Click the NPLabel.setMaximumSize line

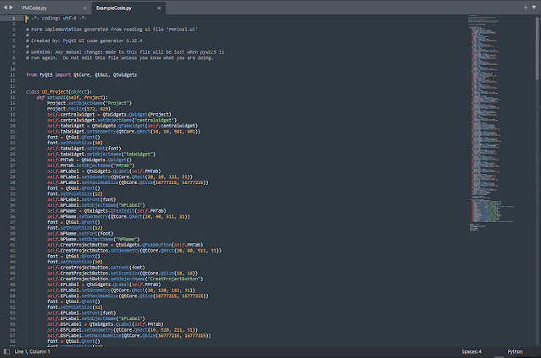pyautogui.click(x=128, y=182)
